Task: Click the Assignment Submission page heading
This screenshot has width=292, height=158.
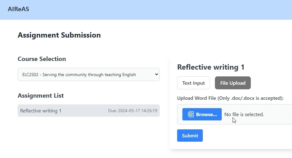Action: point(59,35)
